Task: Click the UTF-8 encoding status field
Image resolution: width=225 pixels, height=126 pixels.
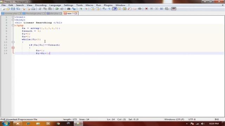Action: (x=192, y=119)
